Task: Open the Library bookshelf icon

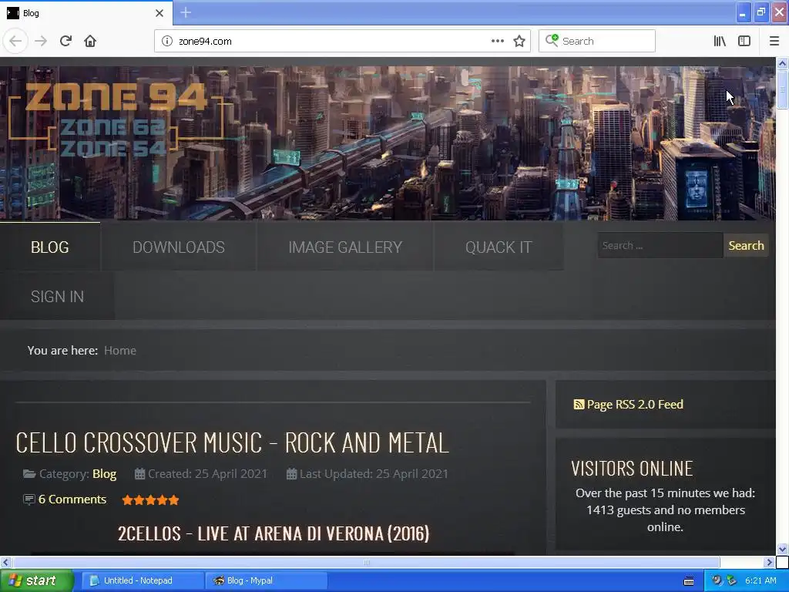Action: click(720, 42)
